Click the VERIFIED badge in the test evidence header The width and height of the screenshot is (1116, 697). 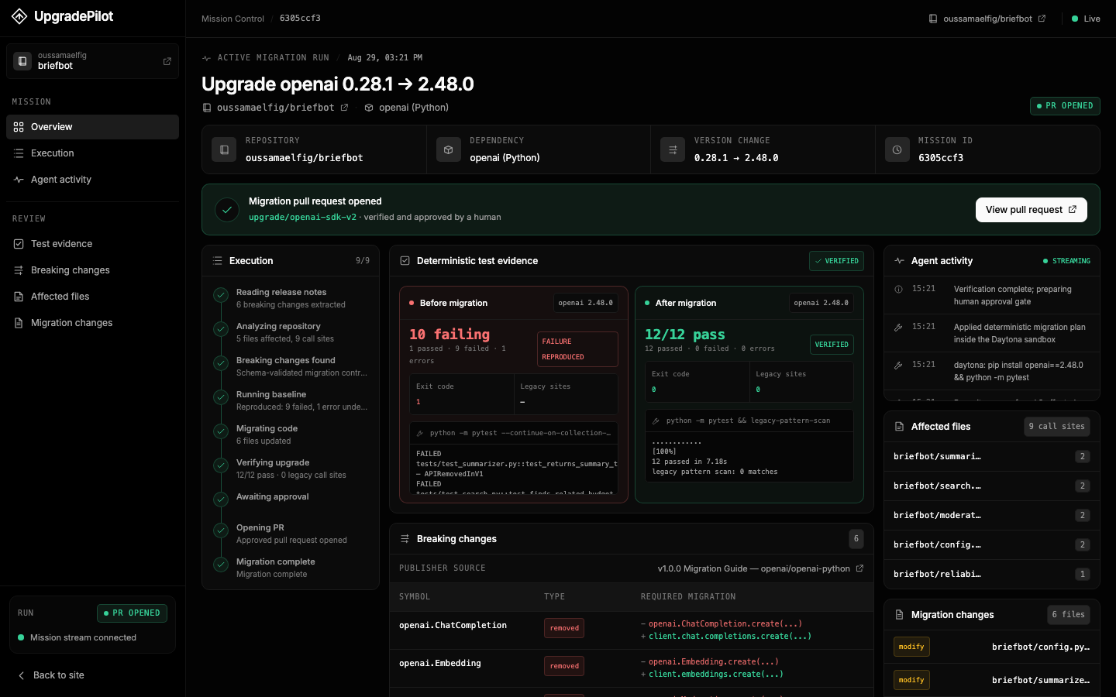(836, 261)
